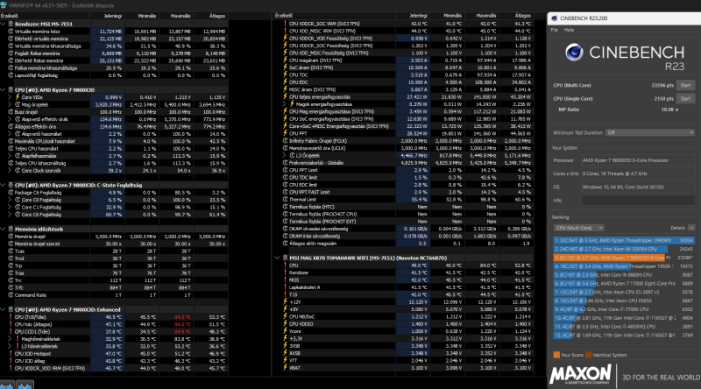Click the lightning icon beside +12V
Image resolution: width=701 pixels, height=389 pixels.
coord(285,301)
